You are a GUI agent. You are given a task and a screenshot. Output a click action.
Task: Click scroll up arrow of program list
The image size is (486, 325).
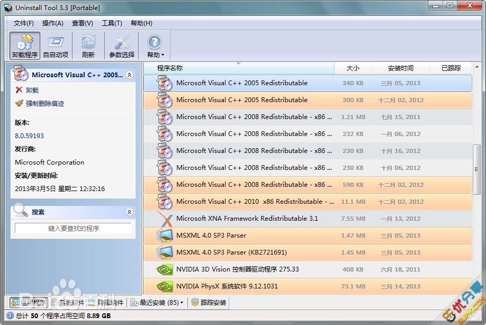(477, 67)
